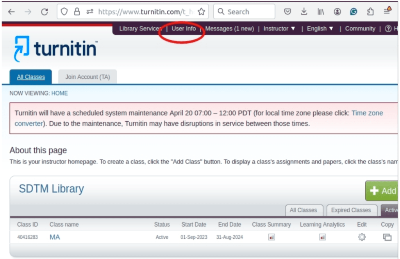Bookmark this page with star icon
Image resolution: width=400 pixels, height=259 pixels.
pyautogui.click(x=201, y=12)
